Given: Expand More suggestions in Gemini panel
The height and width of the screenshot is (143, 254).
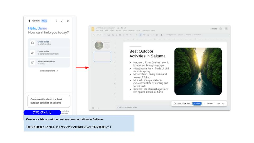Looking at the screenshot, I should pyautogui.click(x=49, y=71).
